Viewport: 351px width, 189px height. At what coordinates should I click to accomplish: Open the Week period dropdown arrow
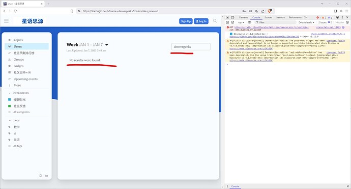pos(107,45)
